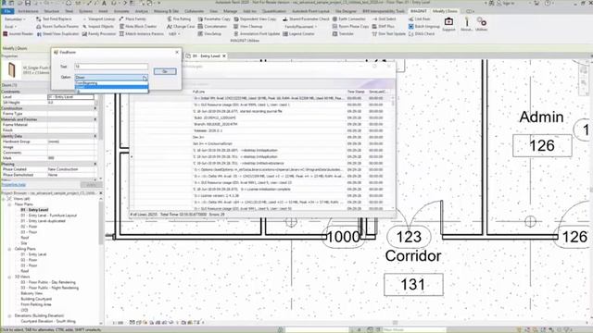Open Viewport Lineup tool
Screen dimensions: 593x333
(x=99, y=18)
